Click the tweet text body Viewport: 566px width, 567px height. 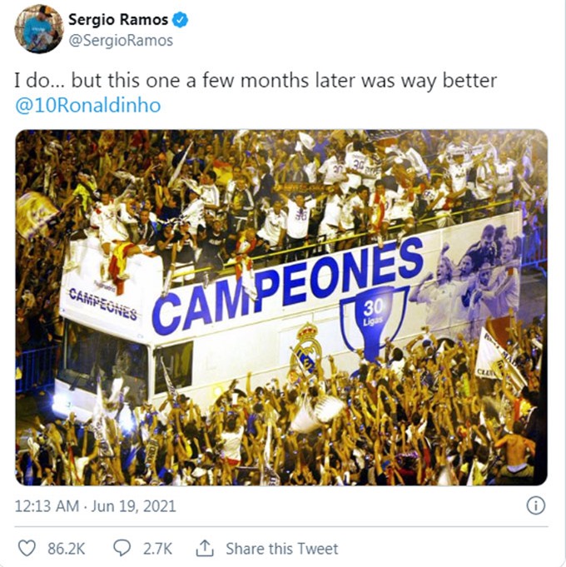click(x=256, y=92)
